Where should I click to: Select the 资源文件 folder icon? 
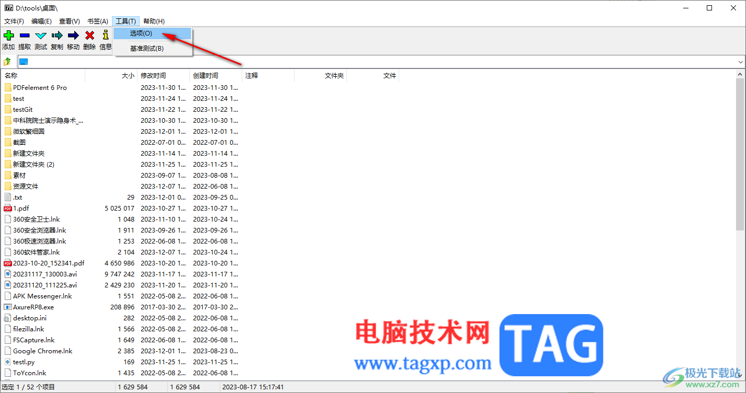click(x=7, y=186)
